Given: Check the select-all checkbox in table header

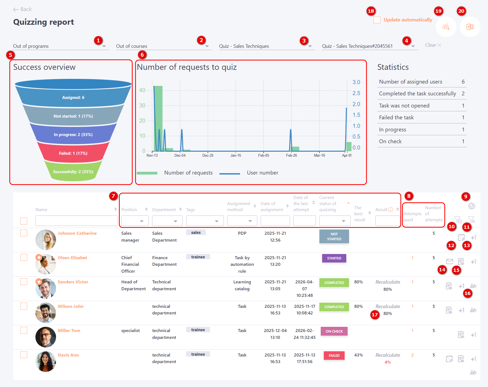Looking at the screenshot, I should click(x=24, y=221).
